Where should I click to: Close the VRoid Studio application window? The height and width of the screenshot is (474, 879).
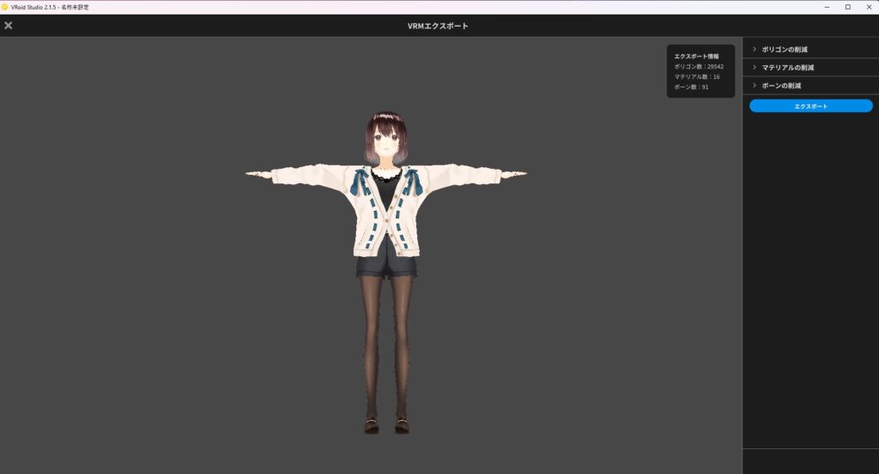pos(869,7)
